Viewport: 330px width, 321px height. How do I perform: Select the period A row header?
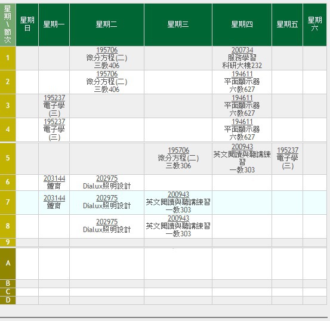8,263
